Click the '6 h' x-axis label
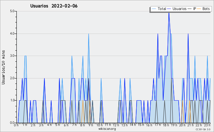The image size is (214, 132). (66, 125)
